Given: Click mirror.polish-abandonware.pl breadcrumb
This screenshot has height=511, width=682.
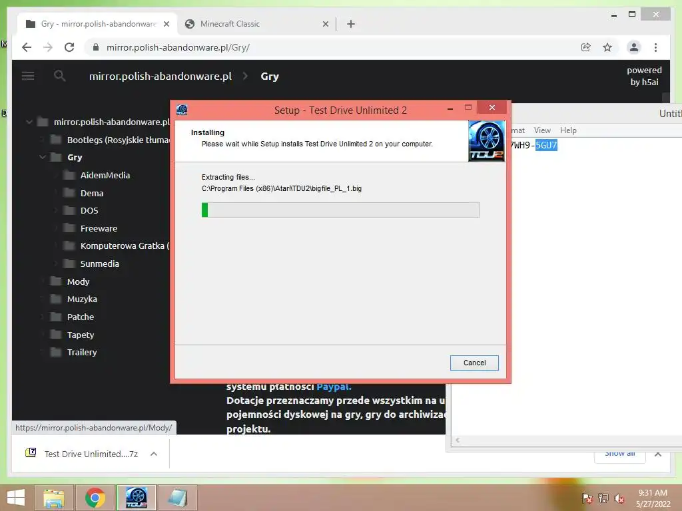Looking at the screenshot, I should pos(161,76).
